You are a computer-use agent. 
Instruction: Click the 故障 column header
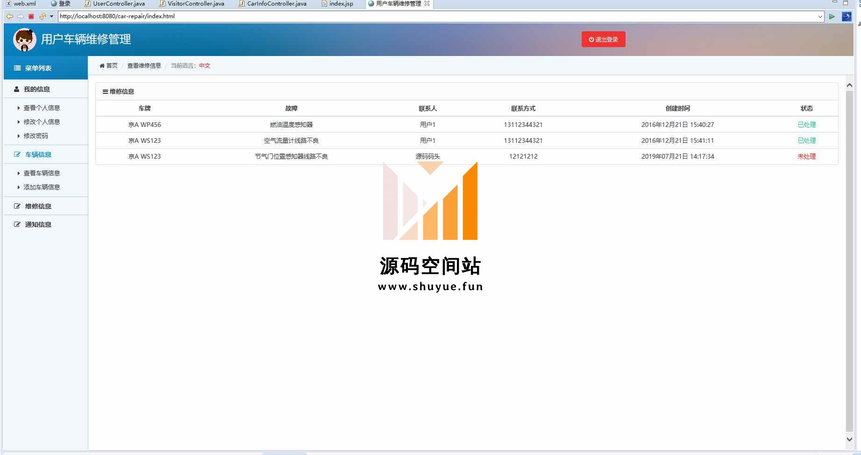(x=291, y=108)
